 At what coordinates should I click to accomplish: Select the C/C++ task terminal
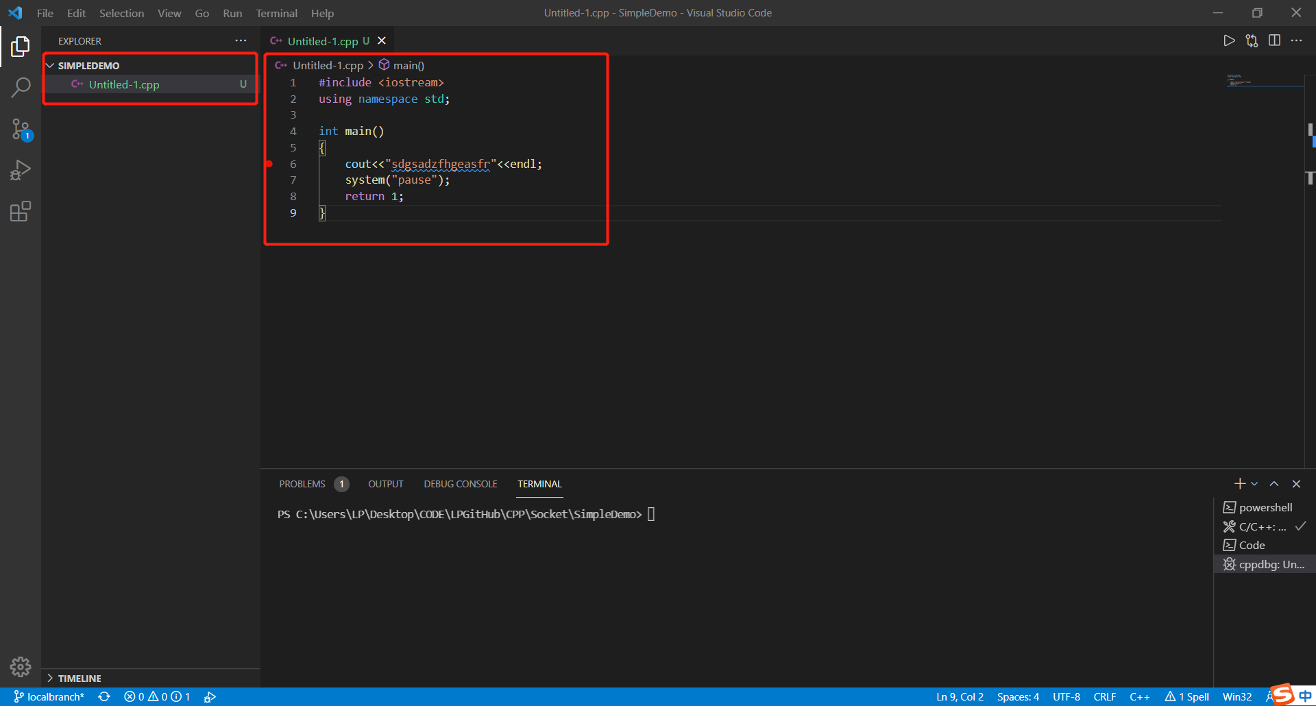[1265, 526]
